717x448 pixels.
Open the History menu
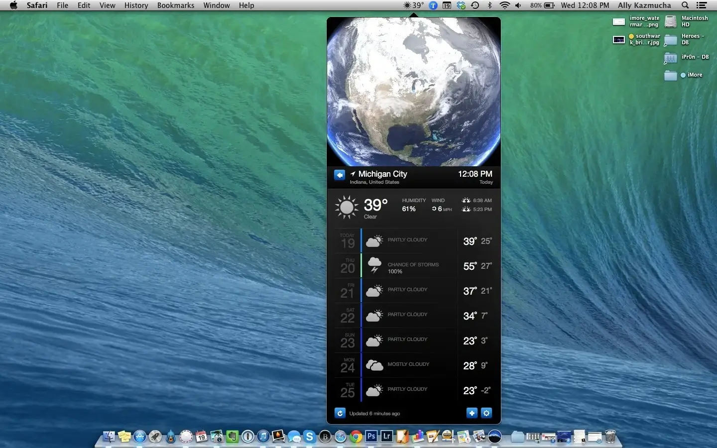(x=136, y=5)
